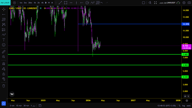Switch to 2h timeframe

[39, 3]
